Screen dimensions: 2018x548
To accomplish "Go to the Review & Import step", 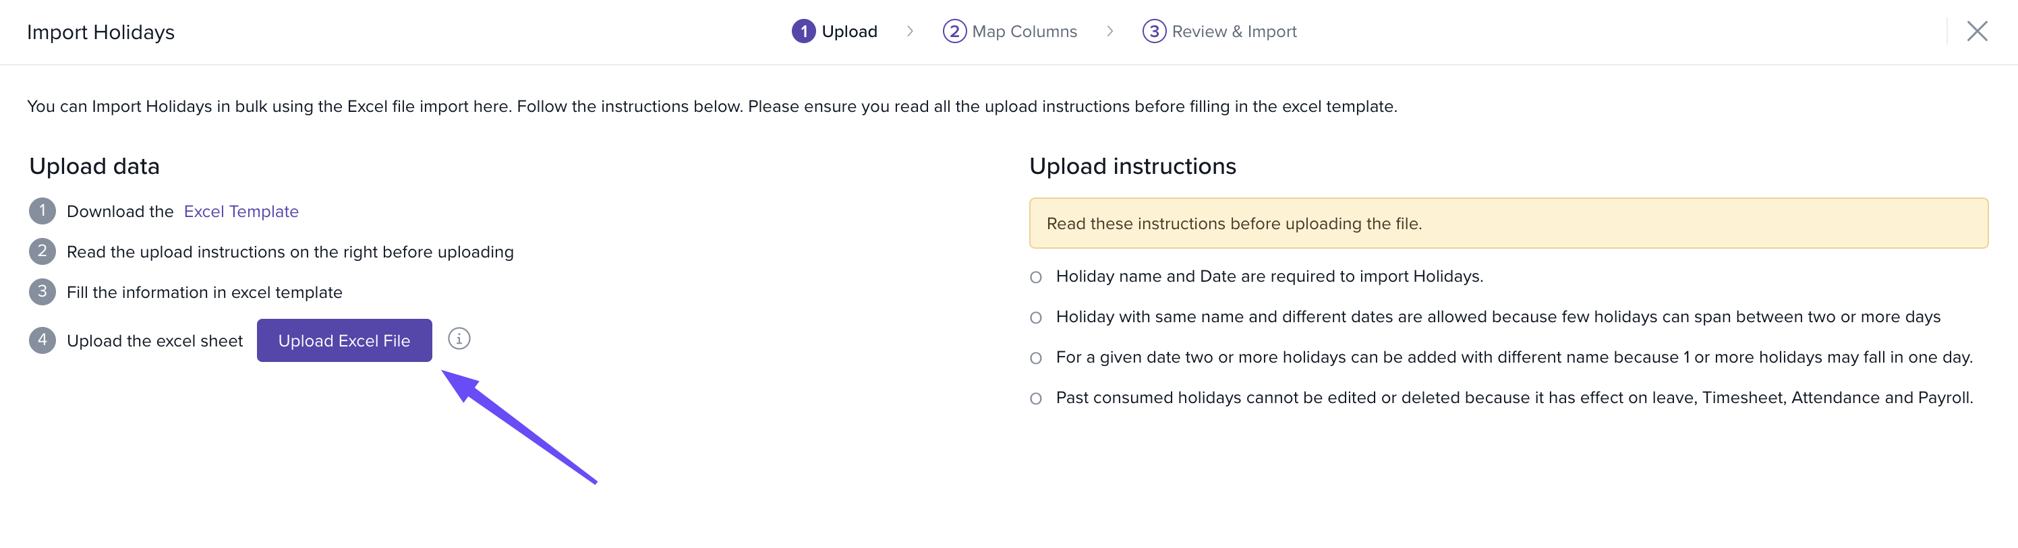I will (x=1234, y=31).
